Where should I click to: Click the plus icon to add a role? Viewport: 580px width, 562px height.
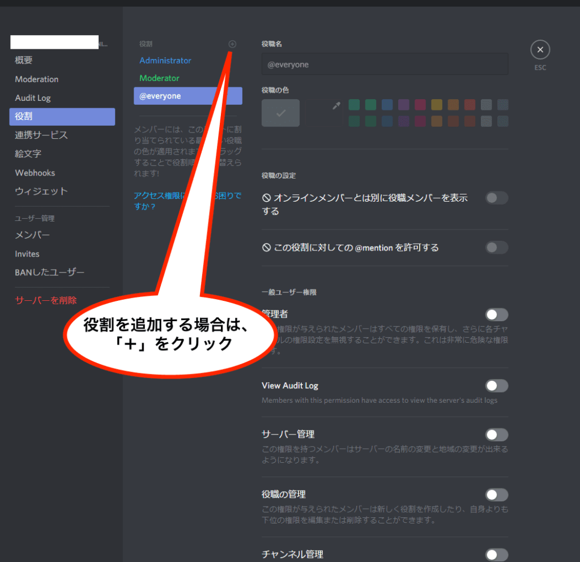coord(232,44)
